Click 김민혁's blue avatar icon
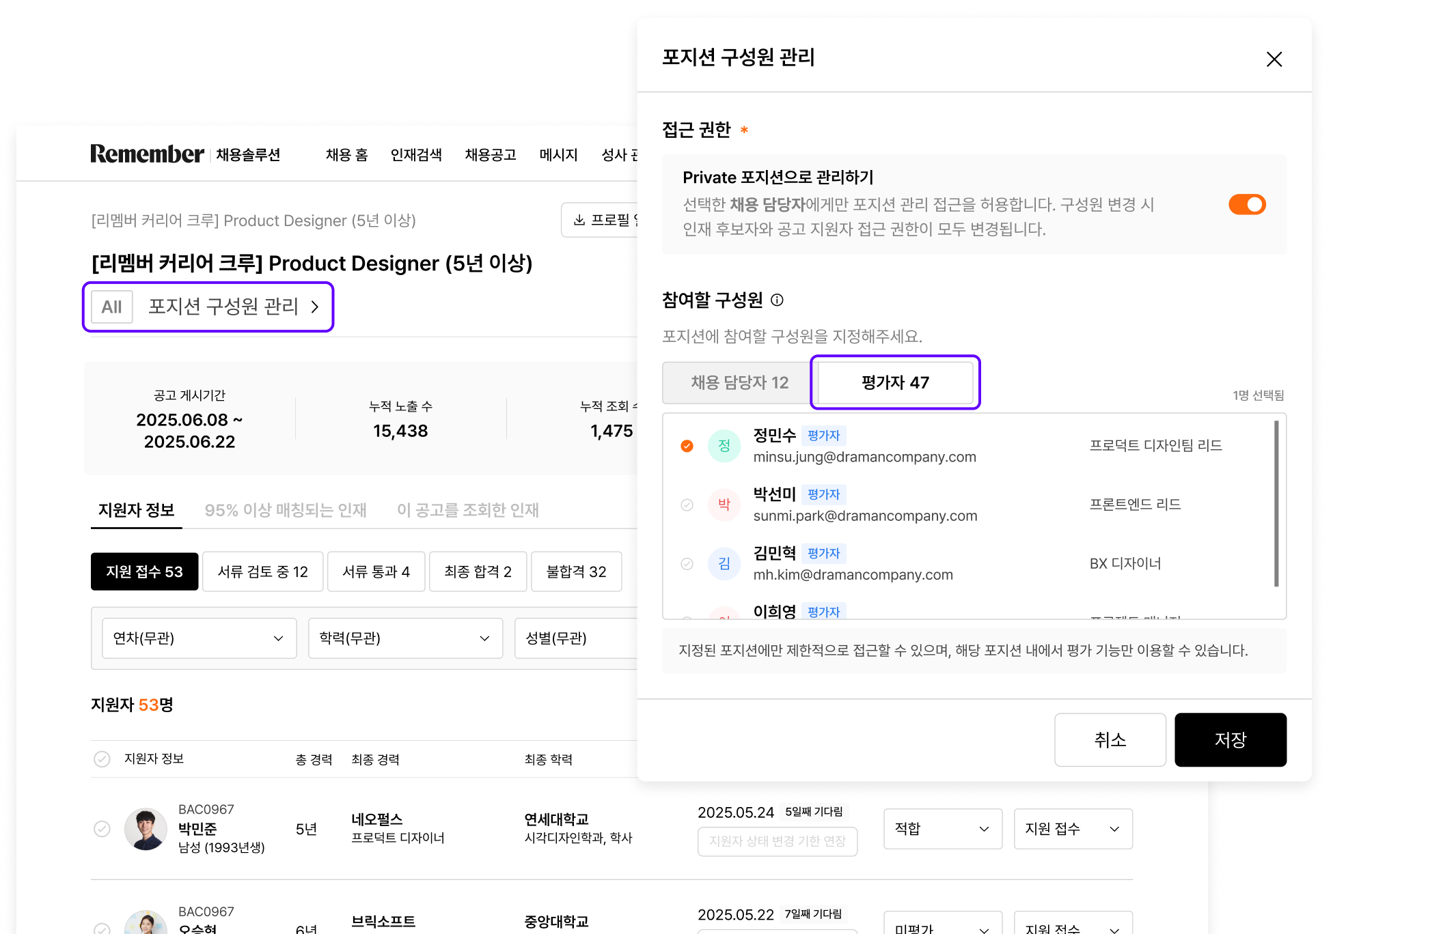The image size is (1443, 934). (x=724, y=563)
